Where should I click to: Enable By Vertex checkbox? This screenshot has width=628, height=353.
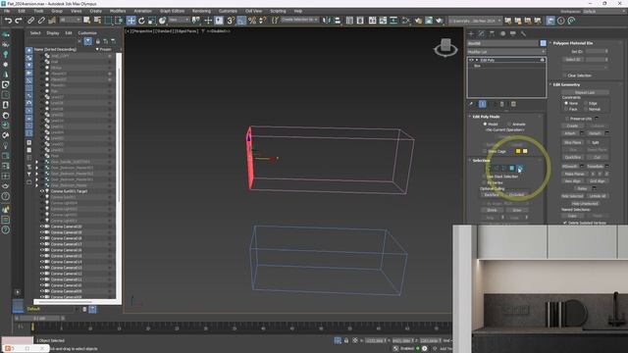pos(484,182)
